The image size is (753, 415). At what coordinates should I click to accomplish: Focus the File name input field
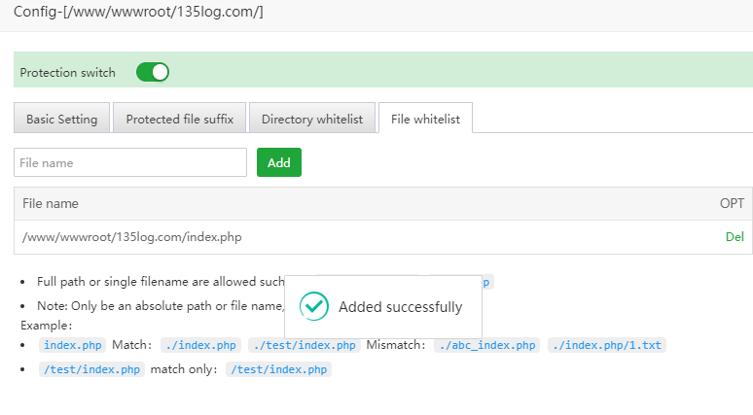pyautogui.click(x=130, y=162)
